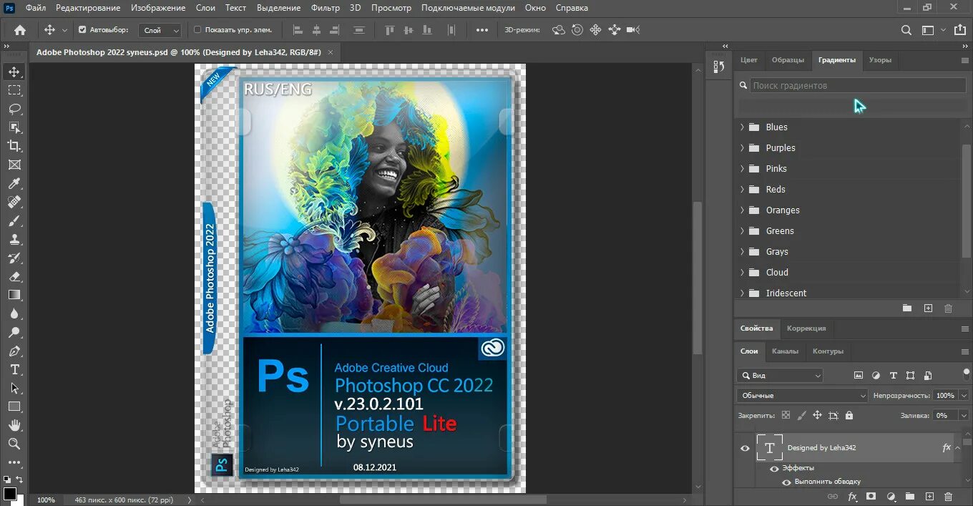This screenshot has height=506, width=973.
Task: Open the Вид layer filter dropdown
Action: click(x=780, y=375)
